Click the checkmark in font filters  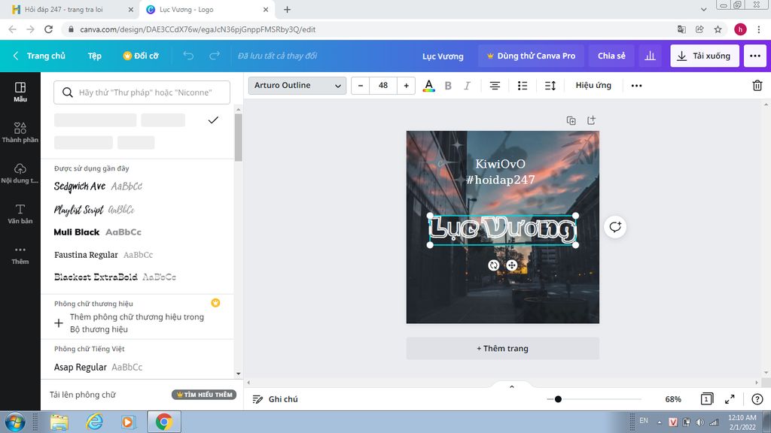[x=213, y=120]
